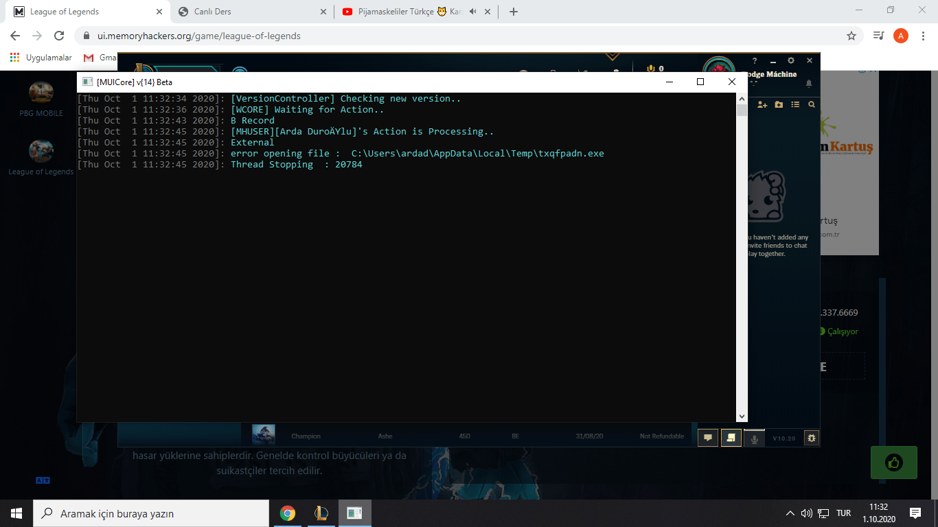The image size is (938, 527).
Task: Report a bug using the bug icon
Action: 812,438
